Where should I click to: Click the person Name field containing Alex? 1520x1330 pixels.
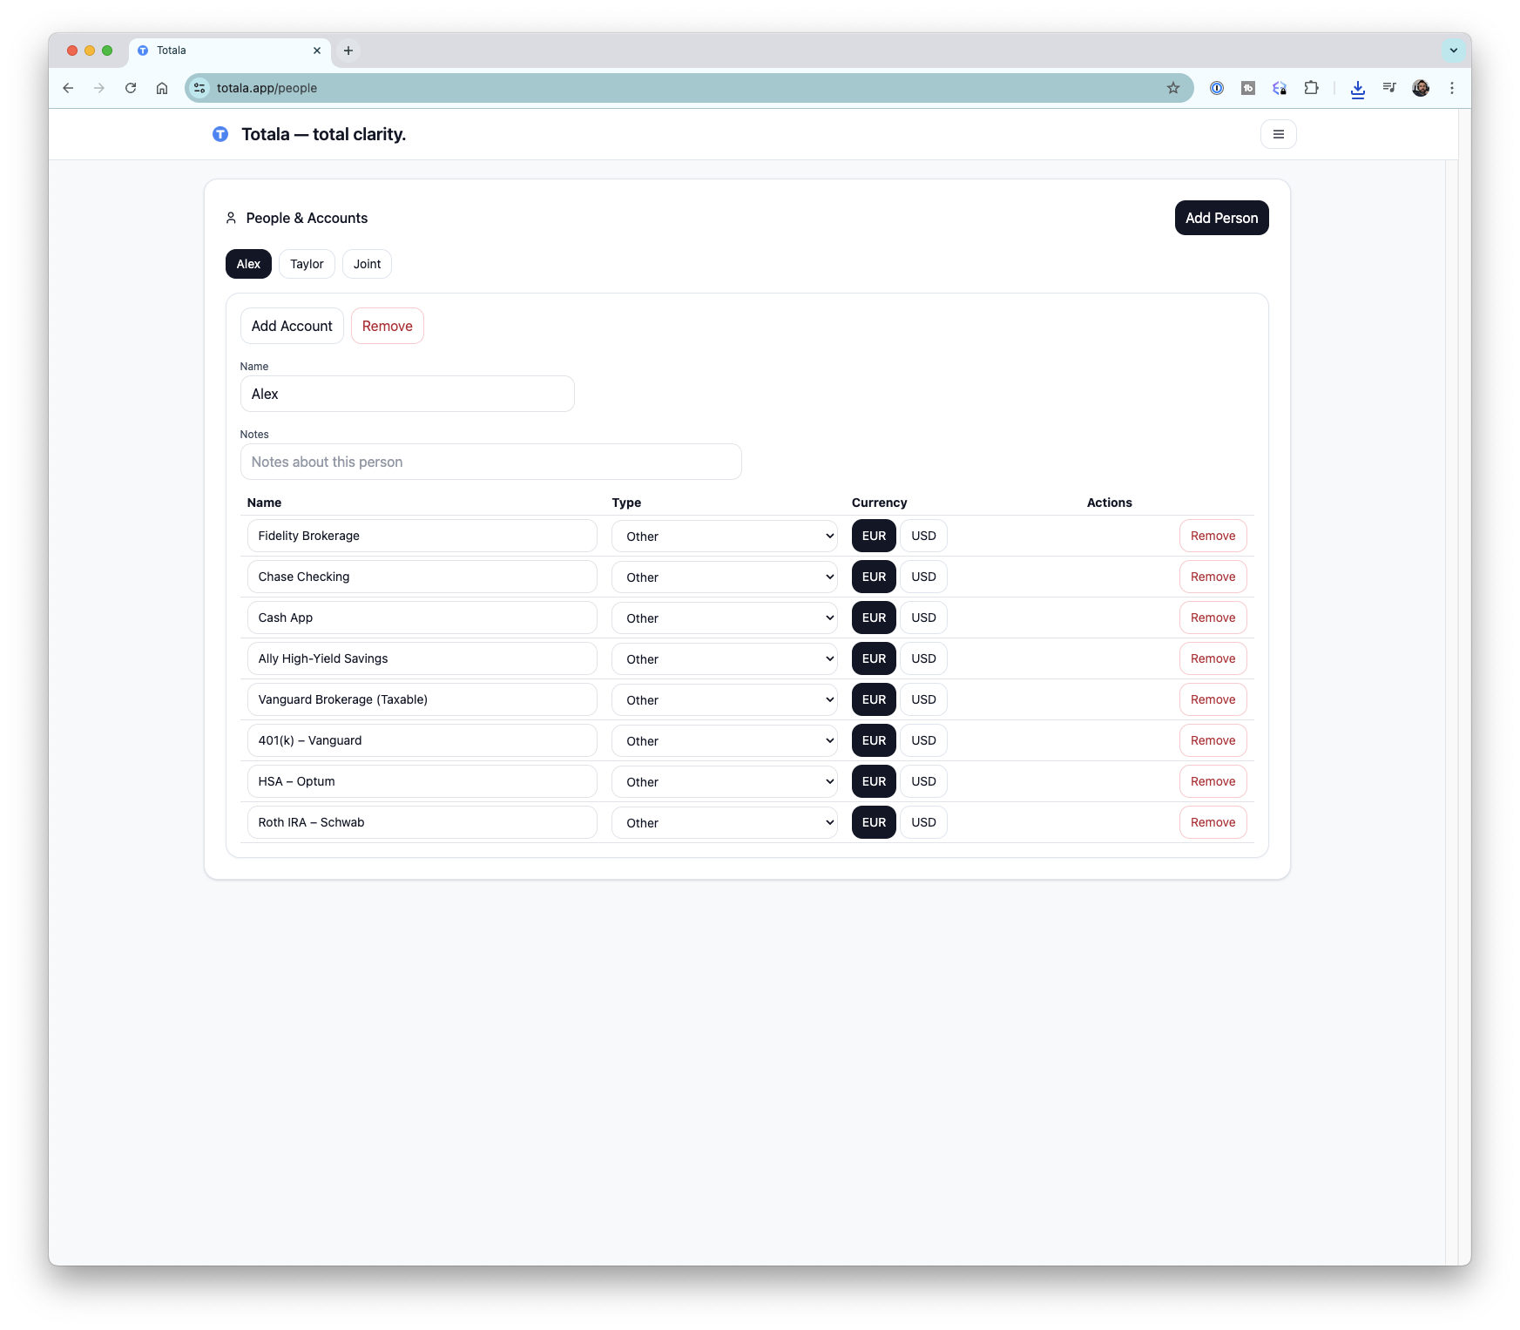[x=407, y=394]
